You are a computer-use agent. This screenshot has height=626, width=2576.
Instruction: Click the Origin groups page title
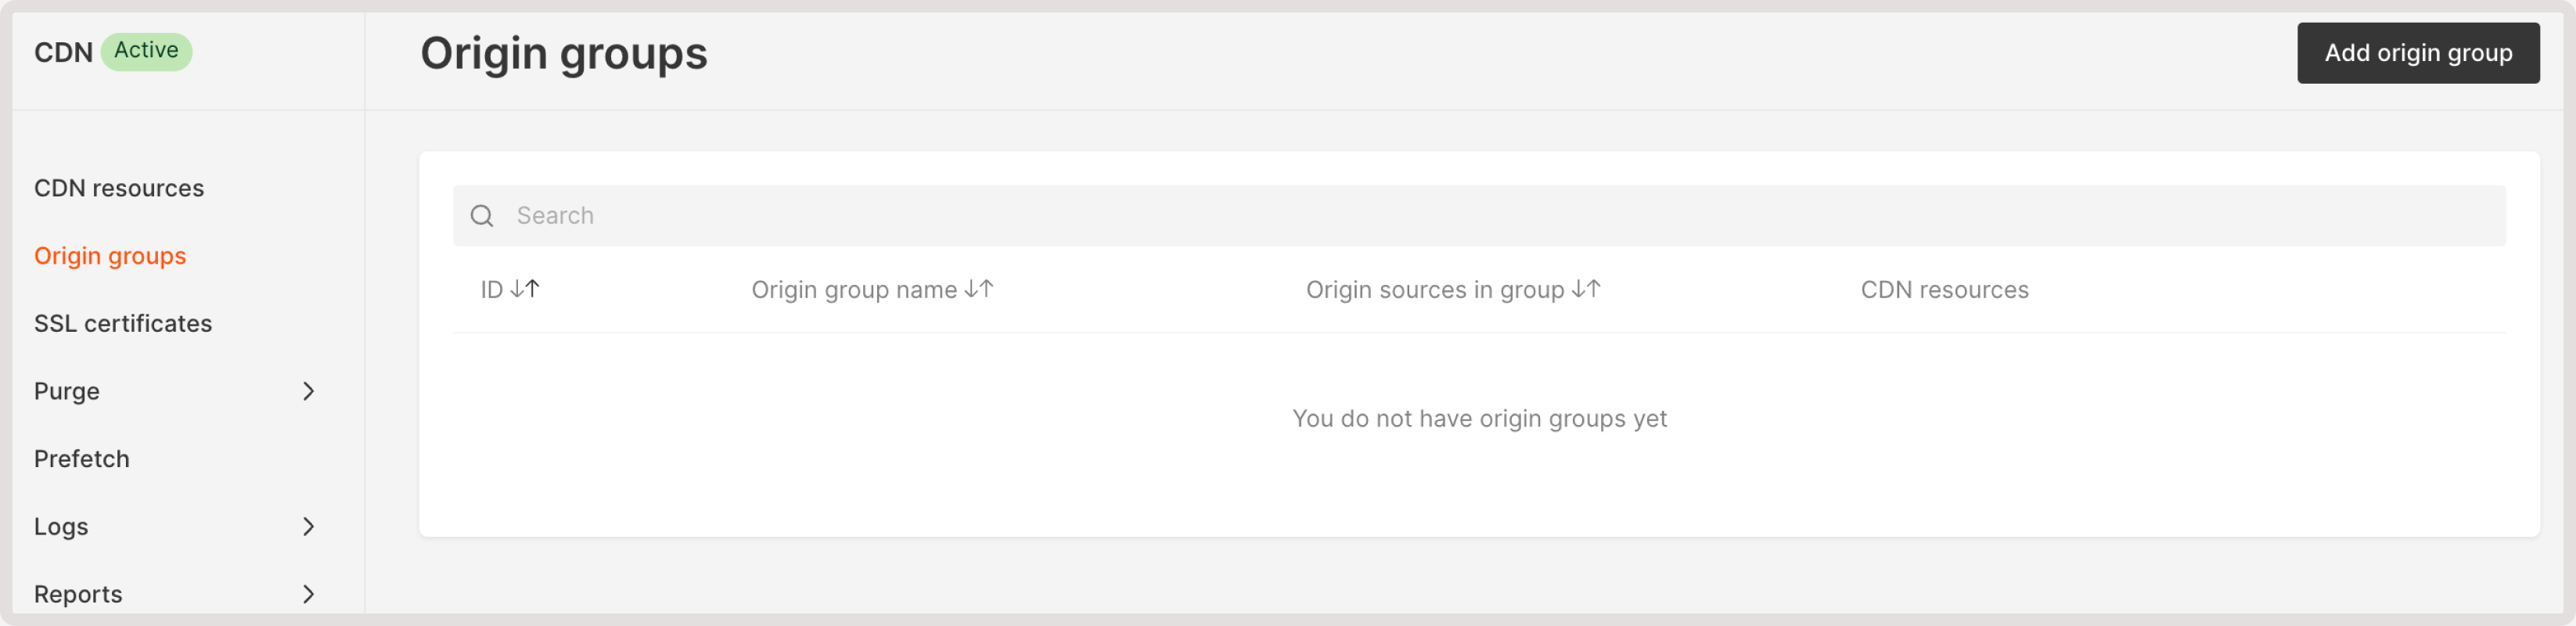coord(564,53)
